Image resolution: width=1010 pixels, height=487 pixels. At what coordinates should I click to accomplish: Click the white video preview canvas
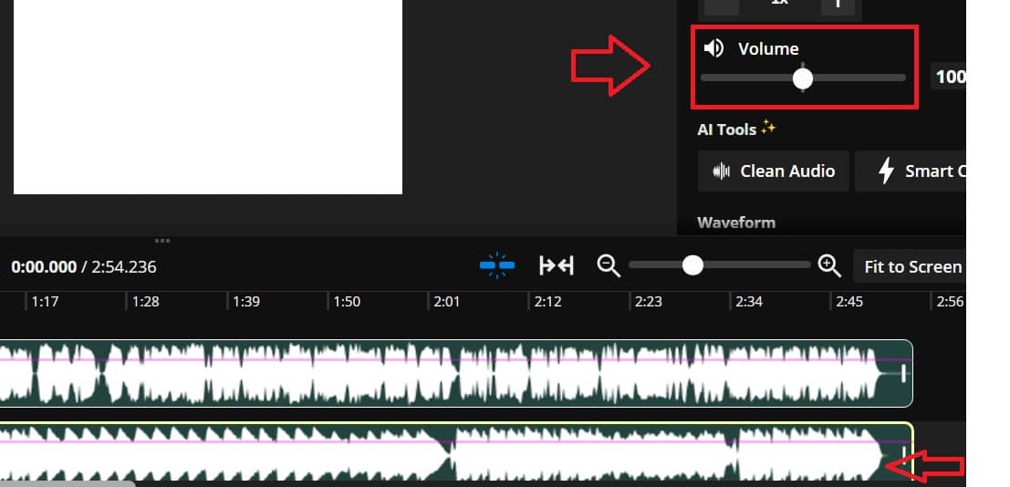[x=208, y=97]
